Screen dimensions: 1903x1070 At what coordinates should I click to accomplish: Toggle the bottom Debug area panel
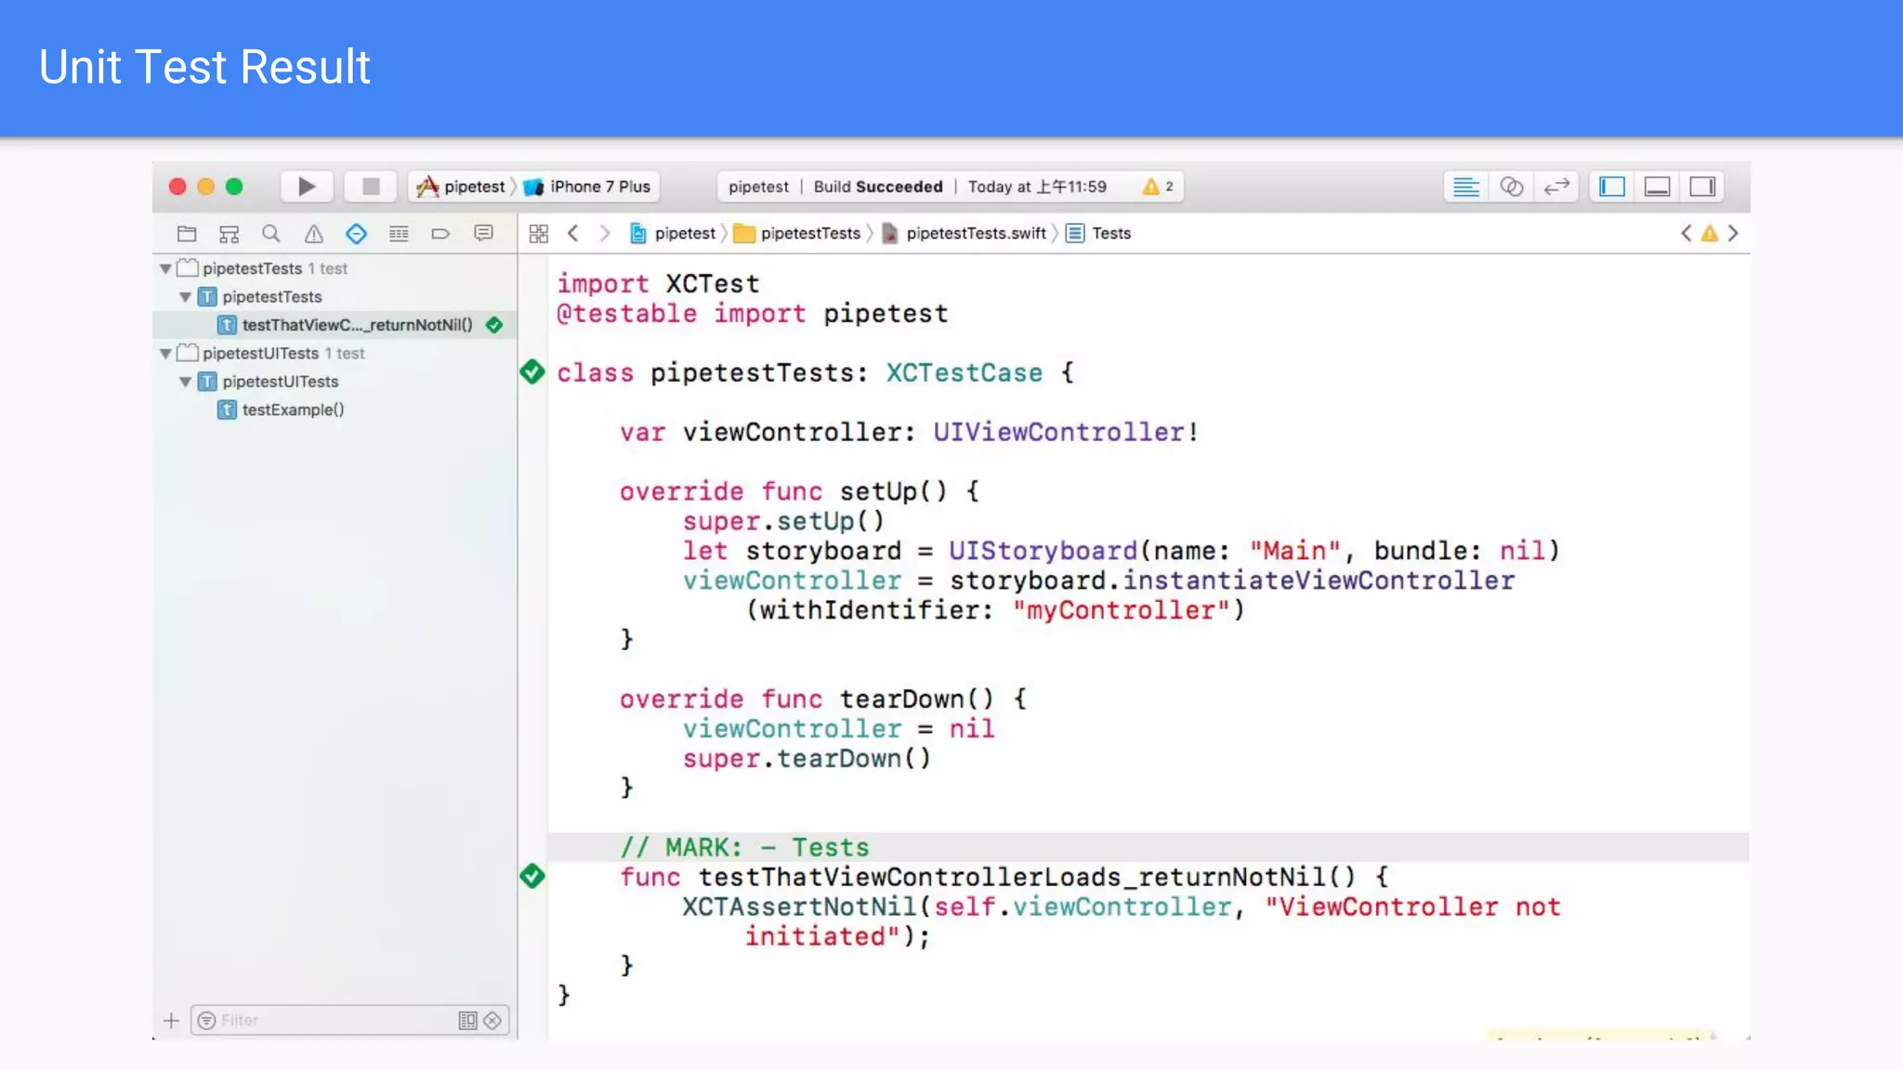point(1657,187)
